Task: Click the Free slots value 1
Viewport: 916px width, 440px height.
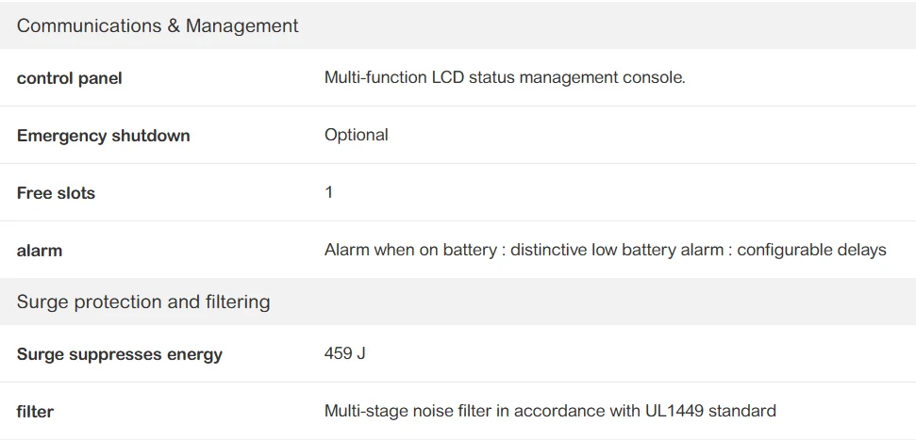Action: pyautogui.click(x=329, y=192)
